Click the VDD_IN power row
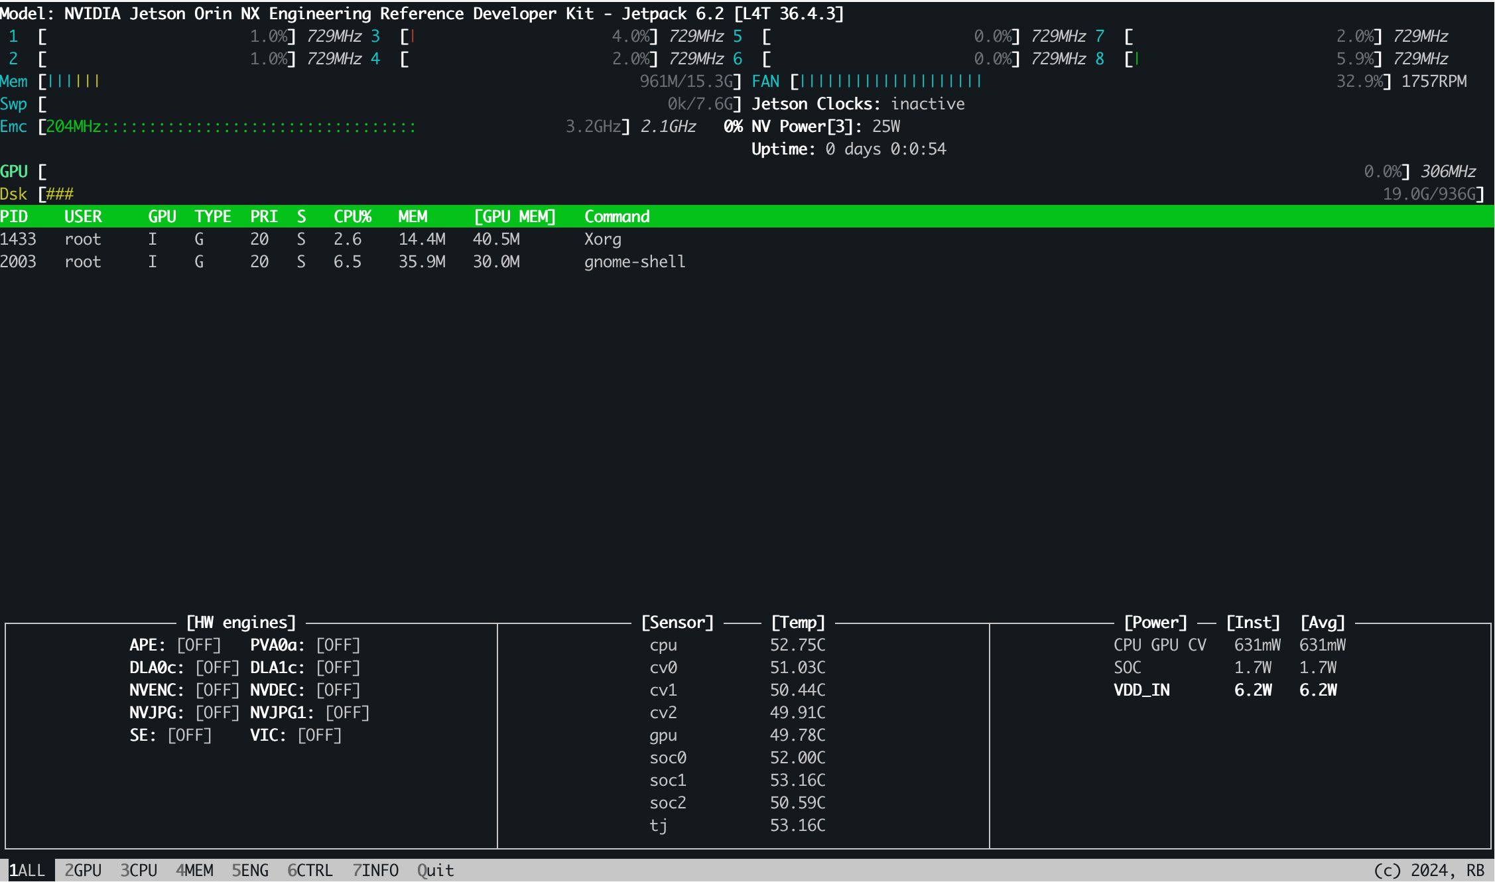The height and width of the screenshot is (882, 1495). coord(1141,690)
